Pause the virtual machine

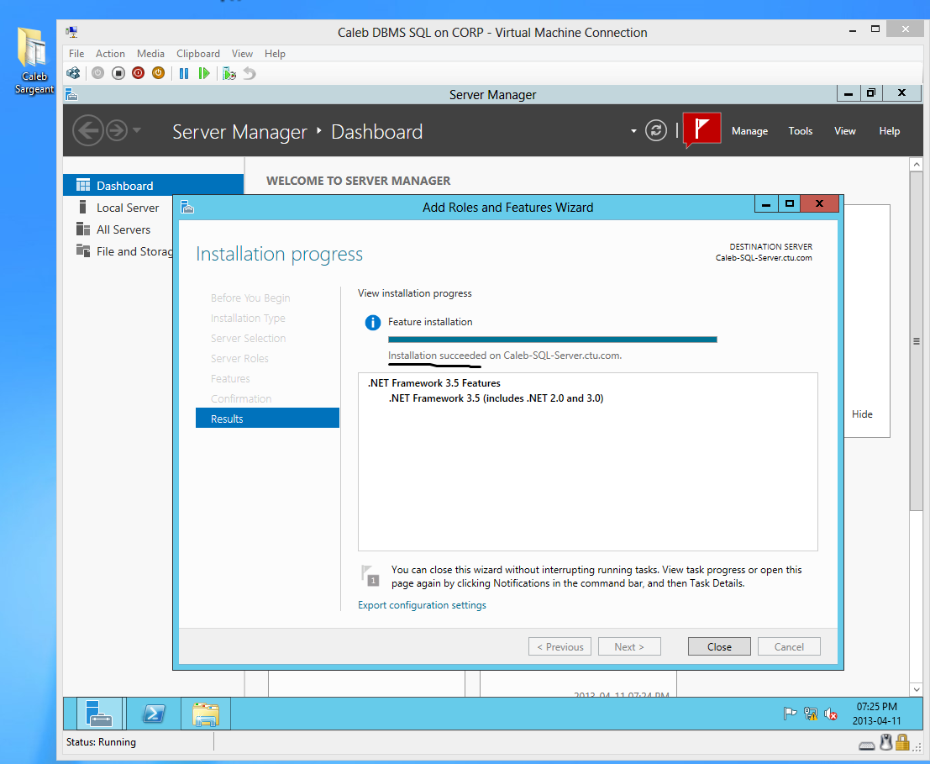(184, 73)
